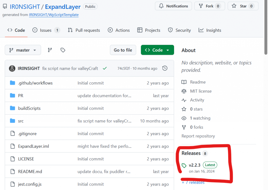Switch to the Insights tab

click(x=210, y=30)
